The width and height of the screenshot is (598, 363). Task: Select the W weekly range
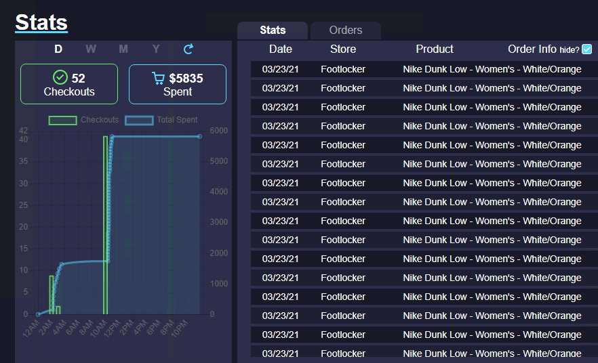91,49
